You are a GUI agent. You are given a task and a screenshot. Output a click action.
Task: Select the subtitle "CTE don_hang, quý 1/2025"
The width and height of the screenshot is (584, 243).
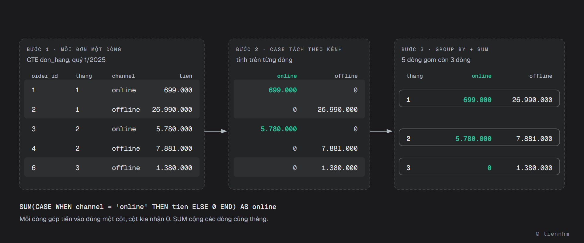66,60
